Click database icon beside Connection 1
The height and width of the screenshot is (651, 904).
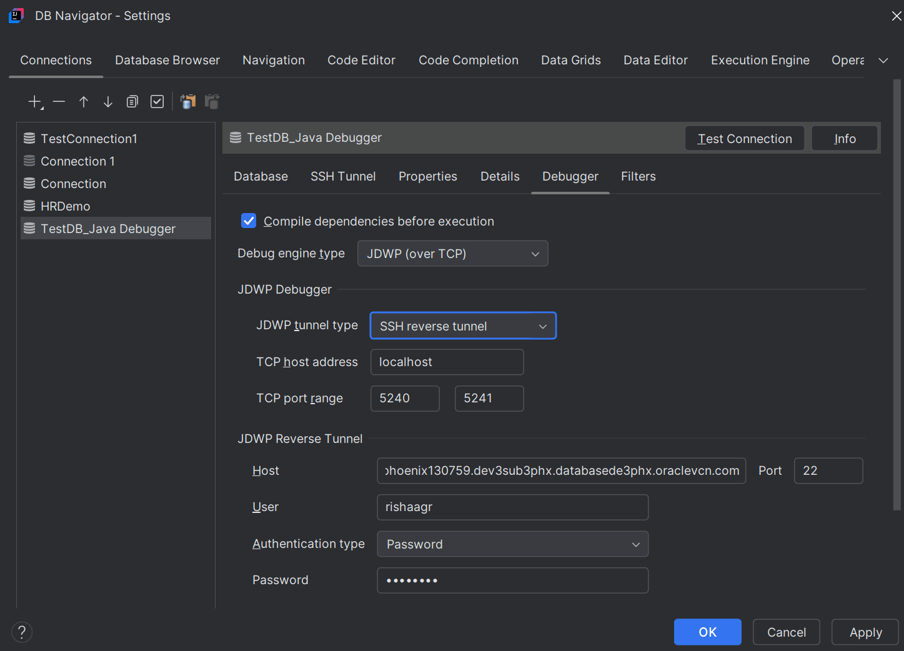[x=29, y=161]
